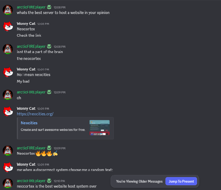The height and width of the screenshot is (190, 221).
Task: Open Wonny Cat's avatar on "me when autocorrrect" message
Action: pos(8,167)
